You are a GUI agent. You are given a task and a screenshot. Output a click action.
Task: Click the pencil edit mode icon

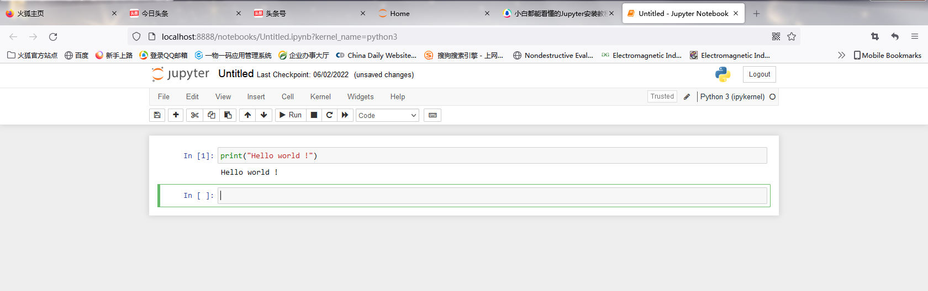(687, 97)
